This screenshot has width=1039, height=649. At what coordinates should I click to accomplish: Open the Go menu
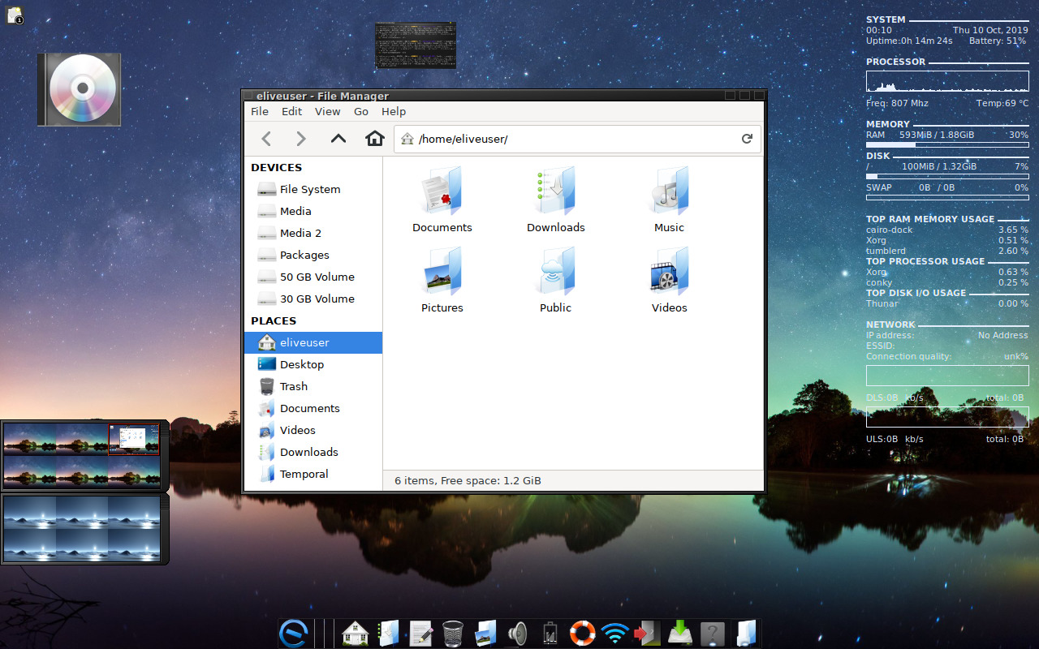tap(361, 112)
